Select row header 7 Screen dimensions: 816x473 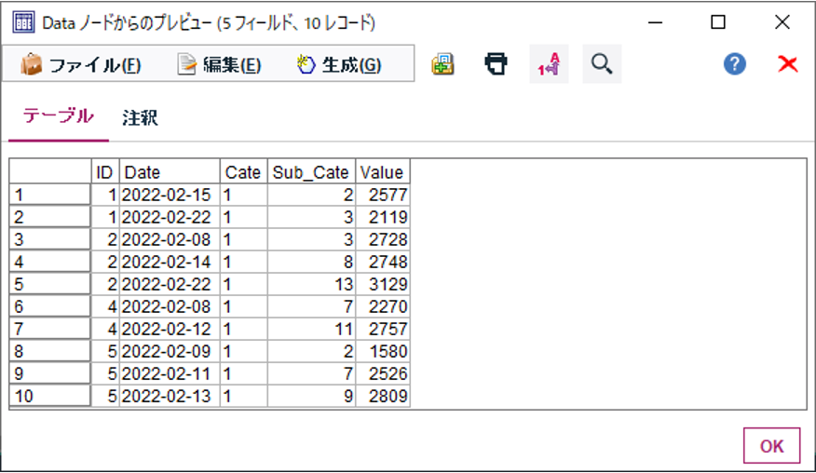(x=50, y=329)
